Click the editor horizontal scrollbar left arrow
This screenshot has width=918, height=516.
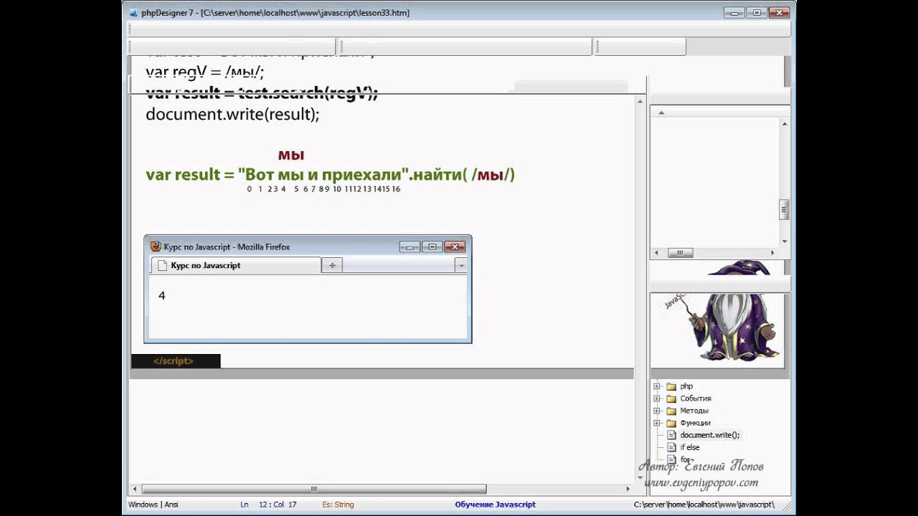[135, 489]
